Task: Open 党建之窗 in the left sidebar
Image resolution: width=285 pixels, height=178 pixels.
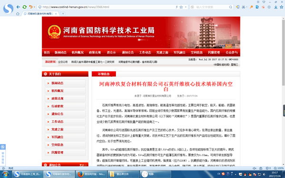Action: [65, 129]
